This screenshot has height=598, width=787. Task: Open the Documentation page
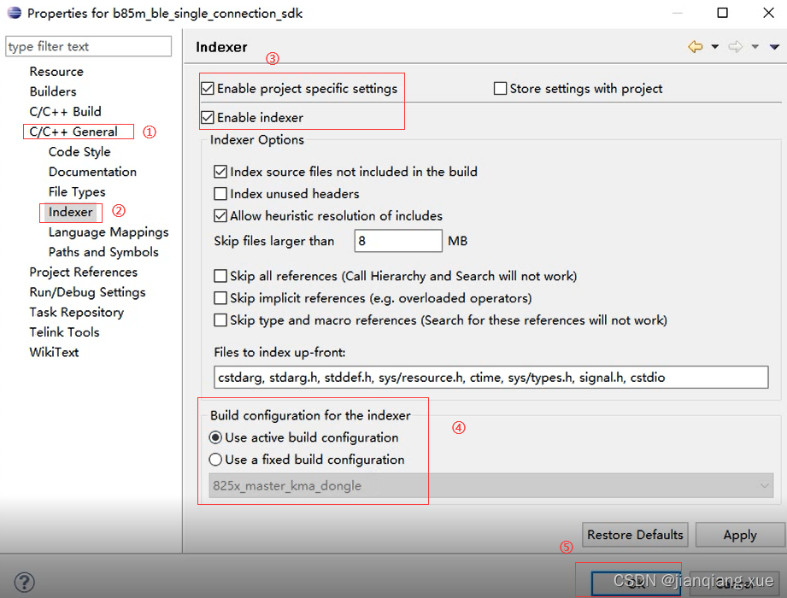point(92,172)
